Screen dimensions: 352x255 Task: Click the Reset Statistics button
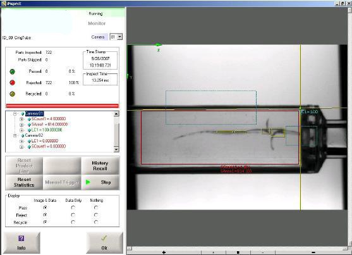(24, 182)
